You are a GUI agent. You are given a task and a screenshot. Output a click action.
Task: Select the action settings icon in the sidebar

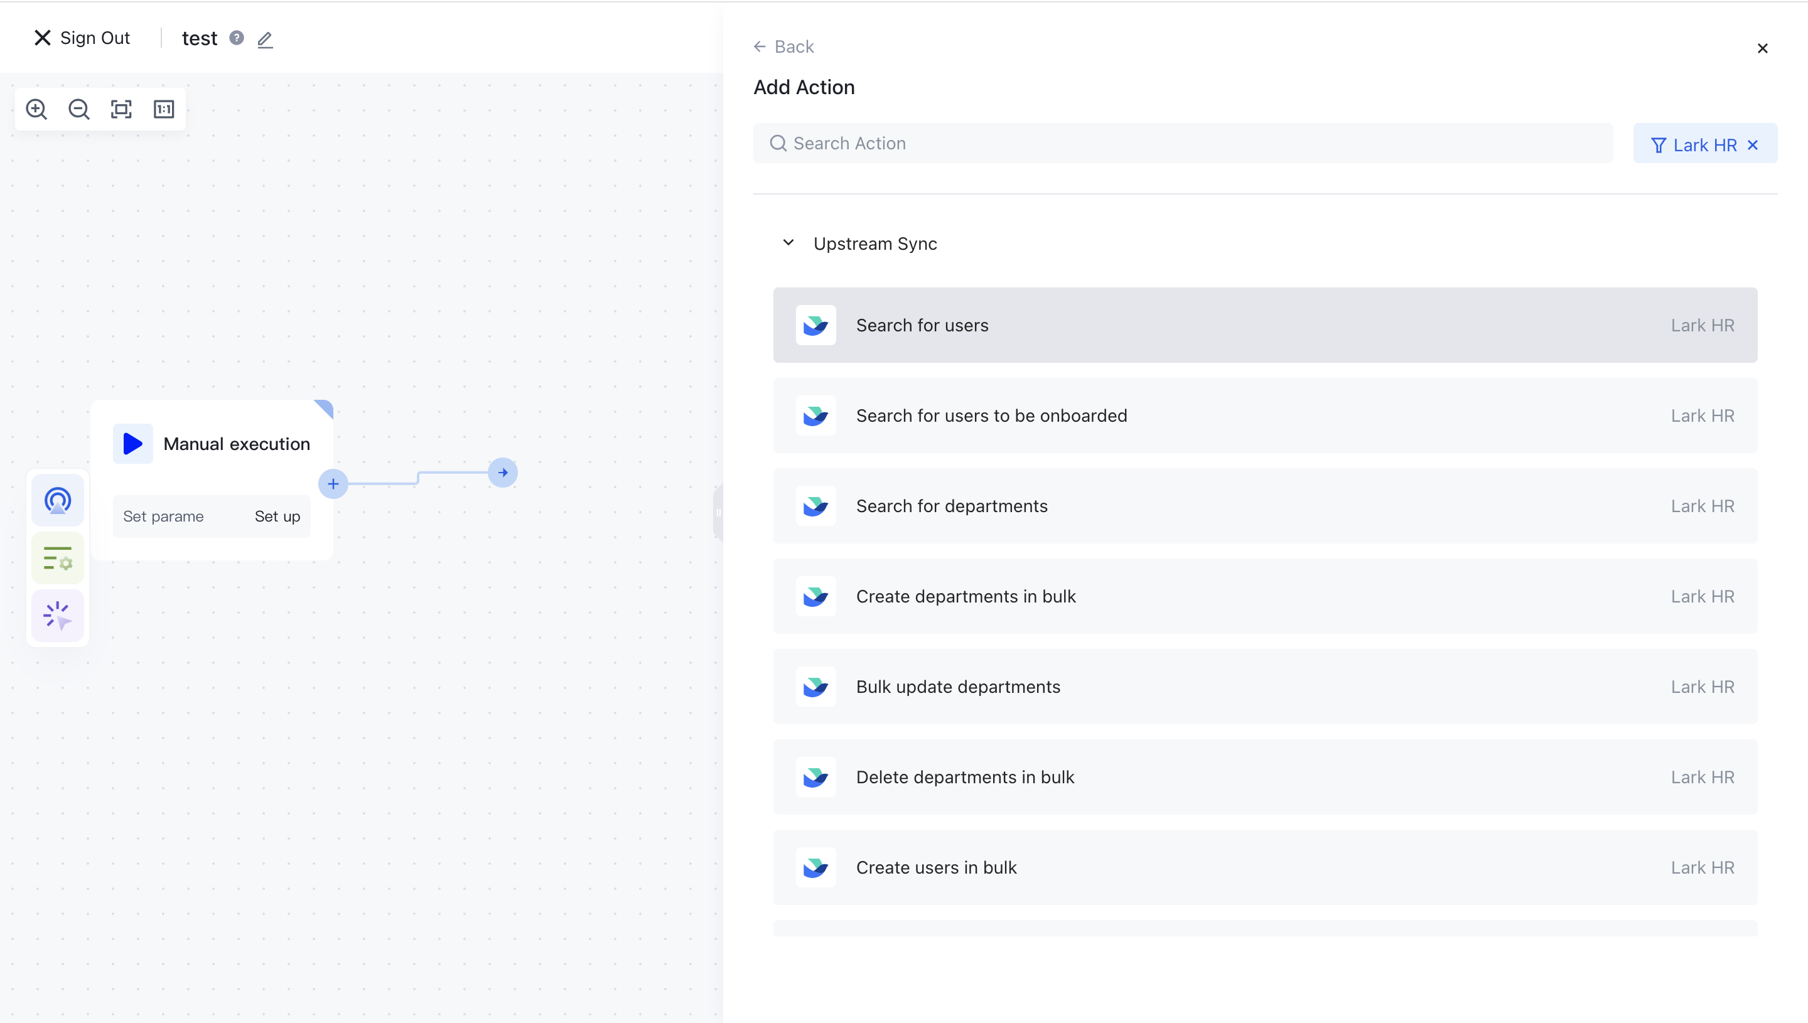coord(57,558)
